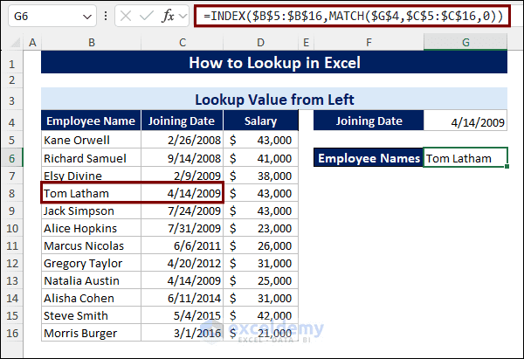The height and width of the screenshot is (359, 524).
Task: Select the 'Morris Burger' cell
Action: [91, 333]
